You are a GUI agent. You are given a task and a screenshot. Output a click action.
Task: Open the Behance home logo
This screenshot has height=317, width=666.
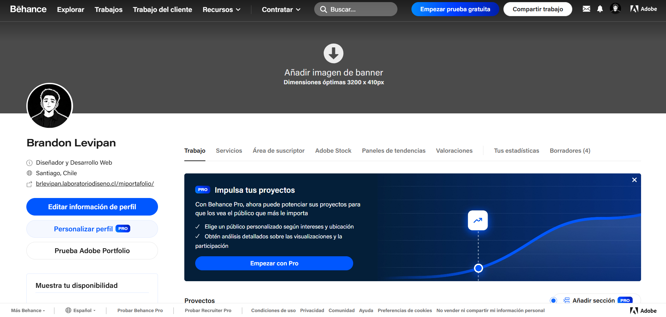coord(28,9)
